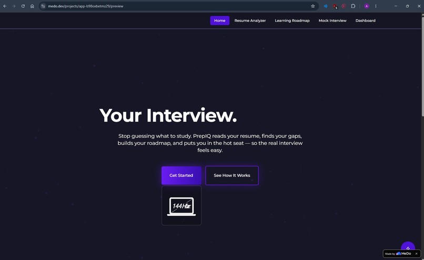Viewport: 424px width, 260px height.
Task: Click the See How It Works button
Action: (232, 175)
